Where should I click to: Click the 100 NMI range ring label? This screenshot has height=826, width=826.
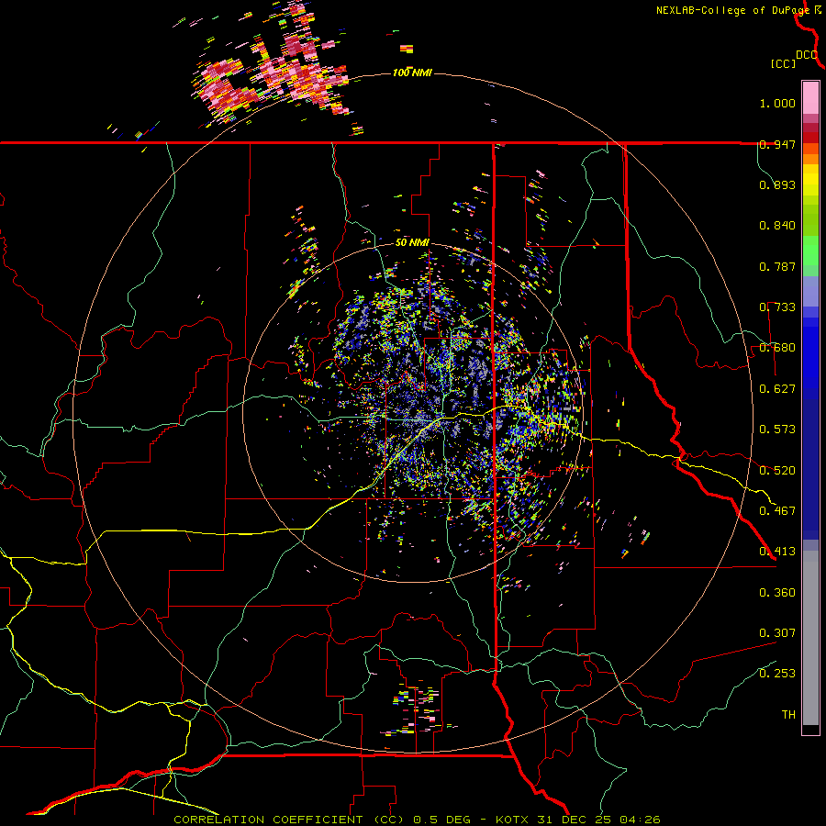[412, 73]
